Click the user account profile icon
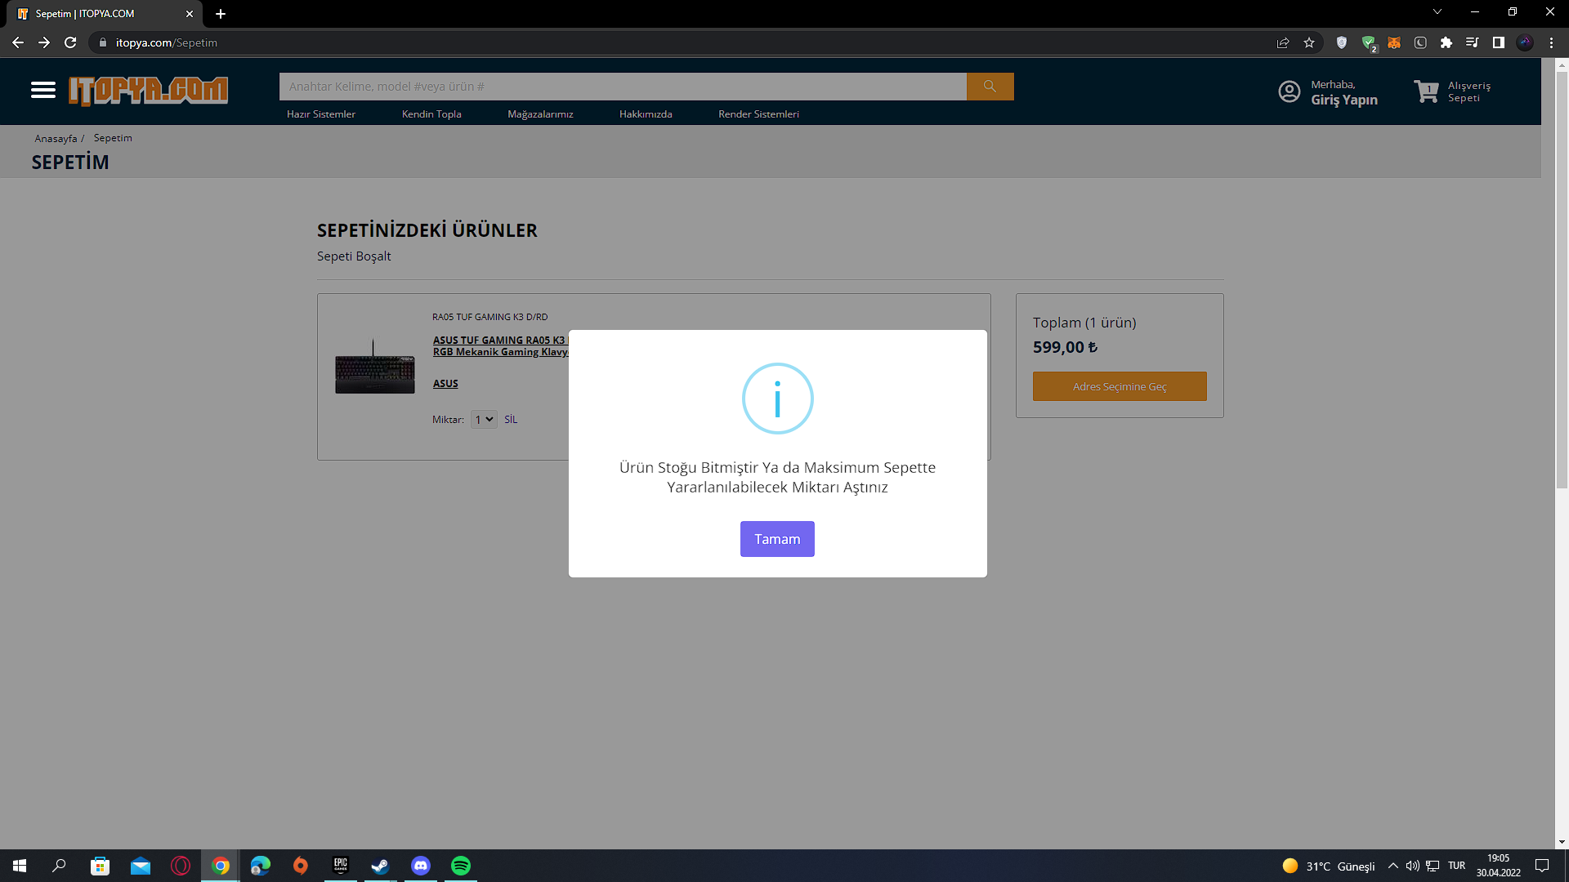Screen dimensions: 1569x882 1289,91
